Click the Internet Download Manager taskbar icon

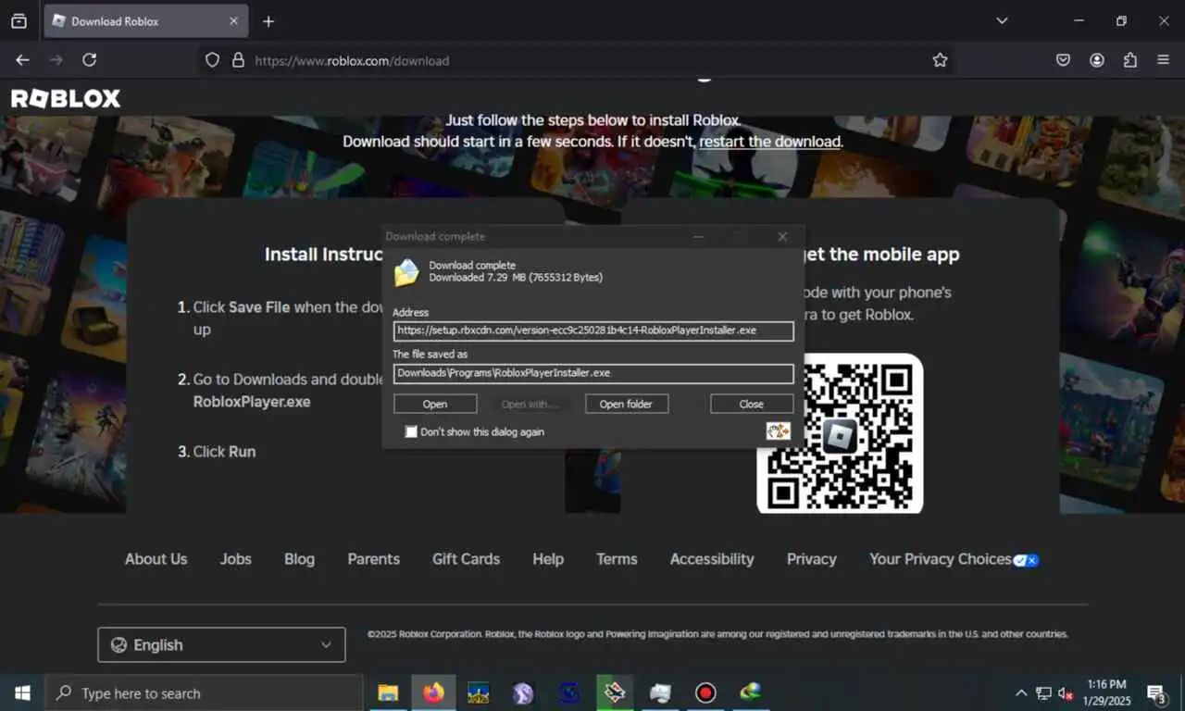pos(751,692)
